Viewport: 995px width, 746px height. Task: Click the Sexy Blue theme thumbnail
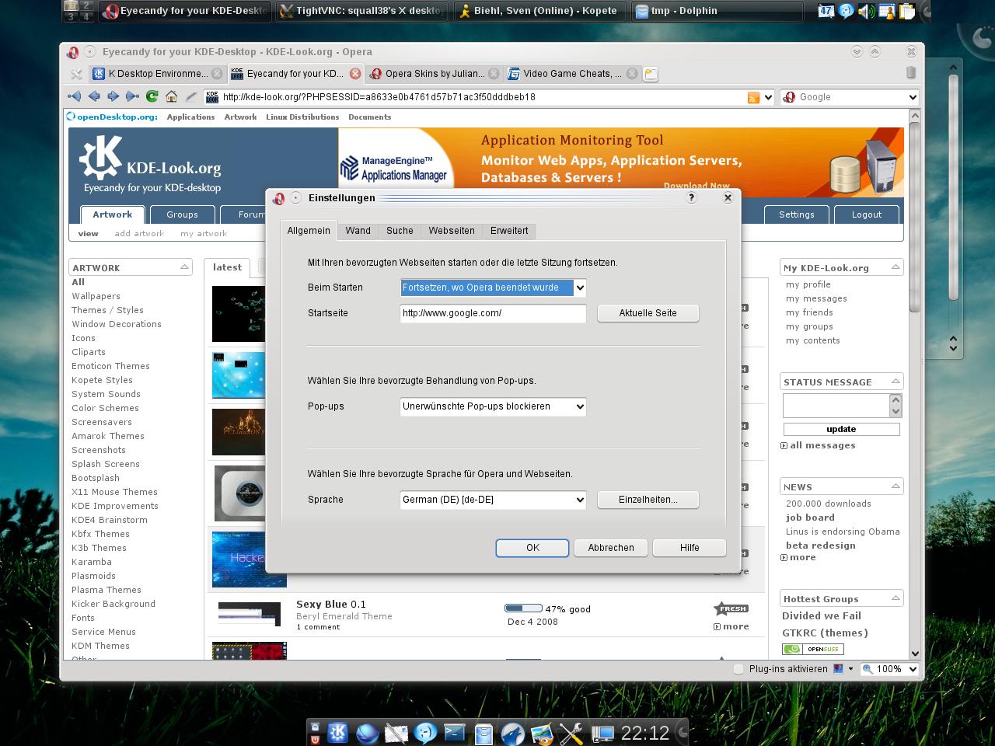(249, 613)
